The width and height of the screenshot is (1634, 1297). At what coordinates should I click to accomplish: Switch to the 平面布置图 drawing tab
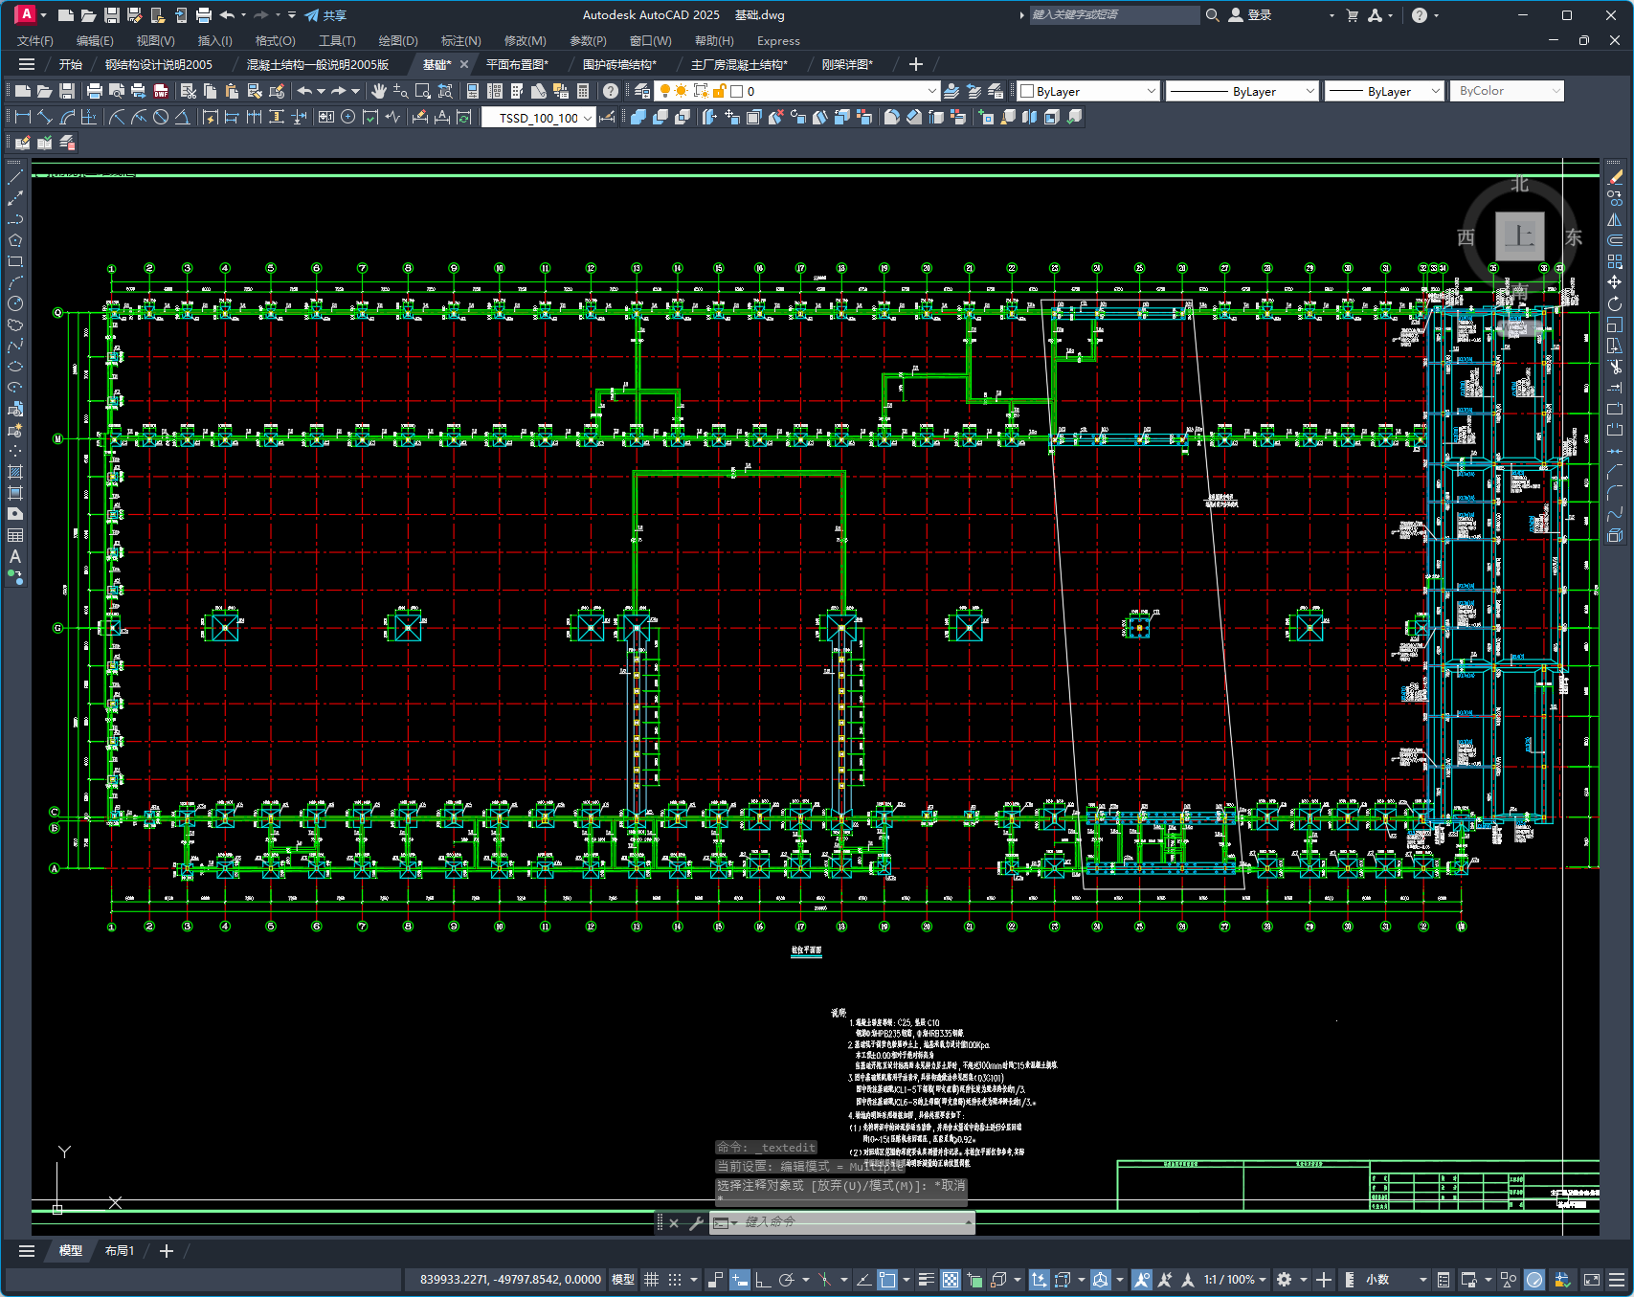pyautogui.click(x=517, y=64)
